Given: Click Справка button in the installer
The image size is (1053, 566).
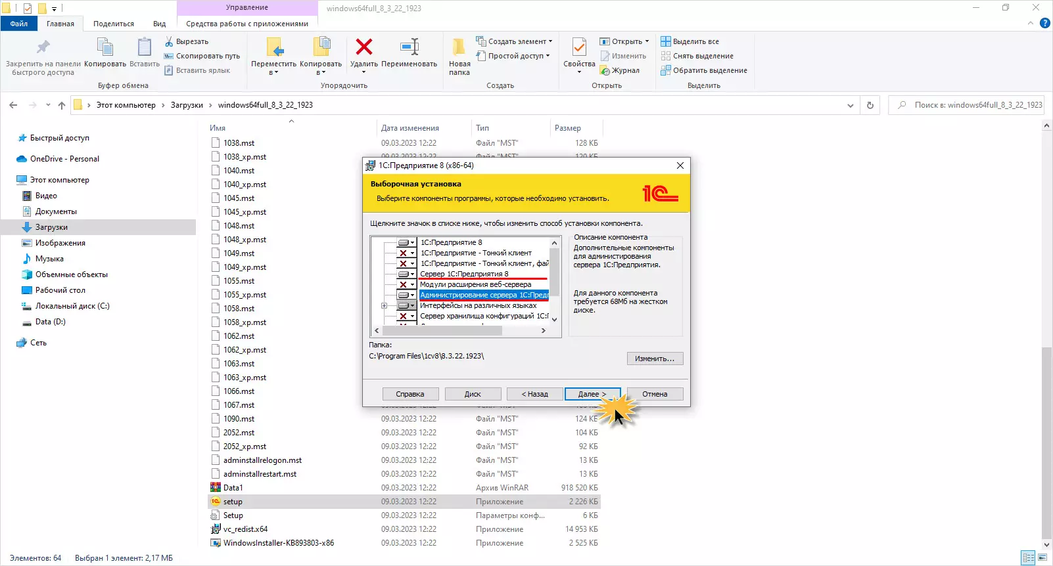Looking at the screenshot, I should pyautogui.click(x=410, y=394).
